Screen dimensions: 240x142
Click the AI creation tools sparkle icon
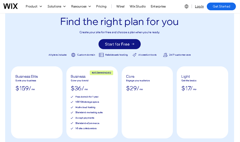(134, 55)
